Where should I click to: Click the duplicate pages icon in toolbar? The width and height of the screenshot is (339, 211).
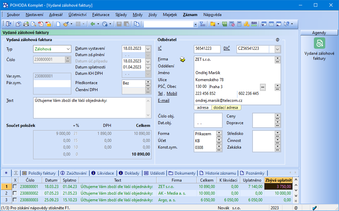coord(137,24)
